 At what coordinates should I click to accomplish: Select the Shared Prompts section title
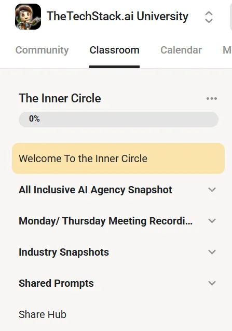tap(56, 283)
